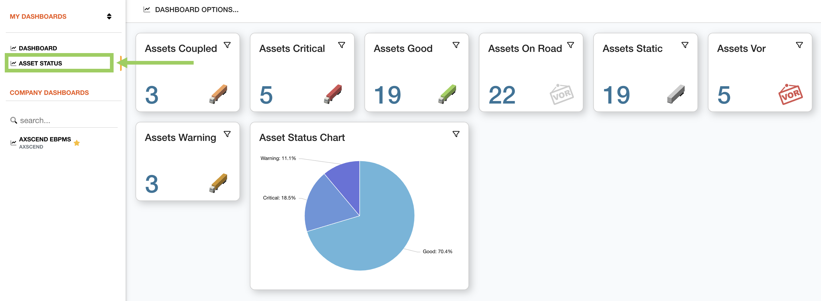The height and width of the screenshot is (301, 821).
Task: Select the chart icon beside DASHBOARD OPTIONS
Action: tap(146, 10)
